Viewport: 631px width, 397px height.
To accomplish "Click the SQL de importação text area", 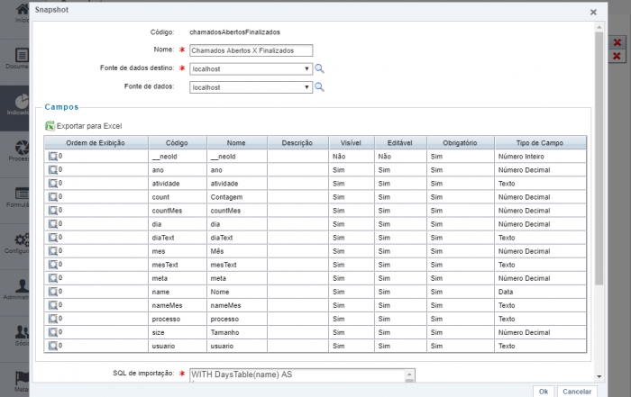I will click(297, 375).
